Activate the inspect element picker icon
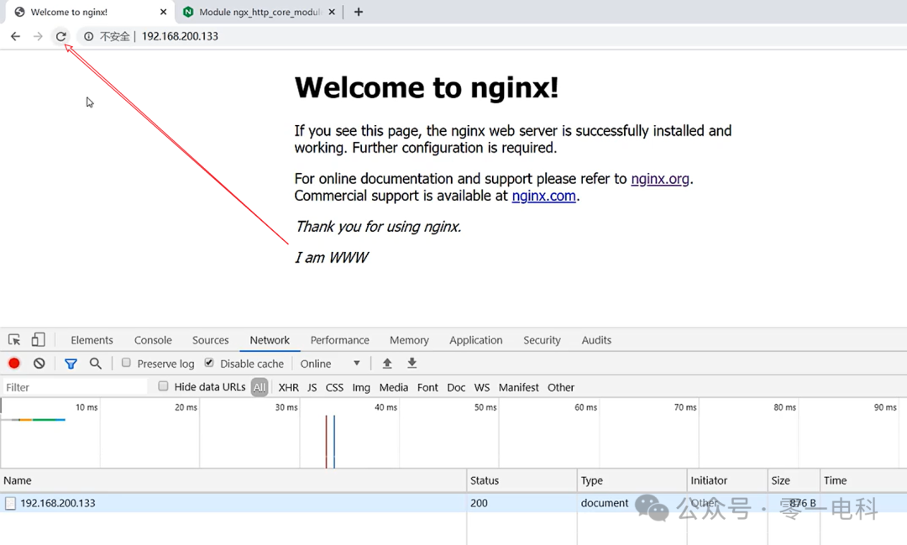 click(x=14, y=339)
